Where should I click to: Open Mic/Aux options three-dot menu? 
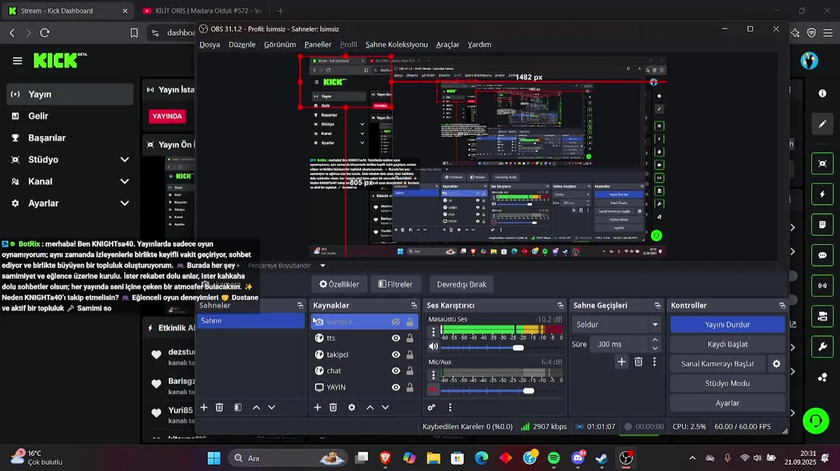tap(433, 375)
